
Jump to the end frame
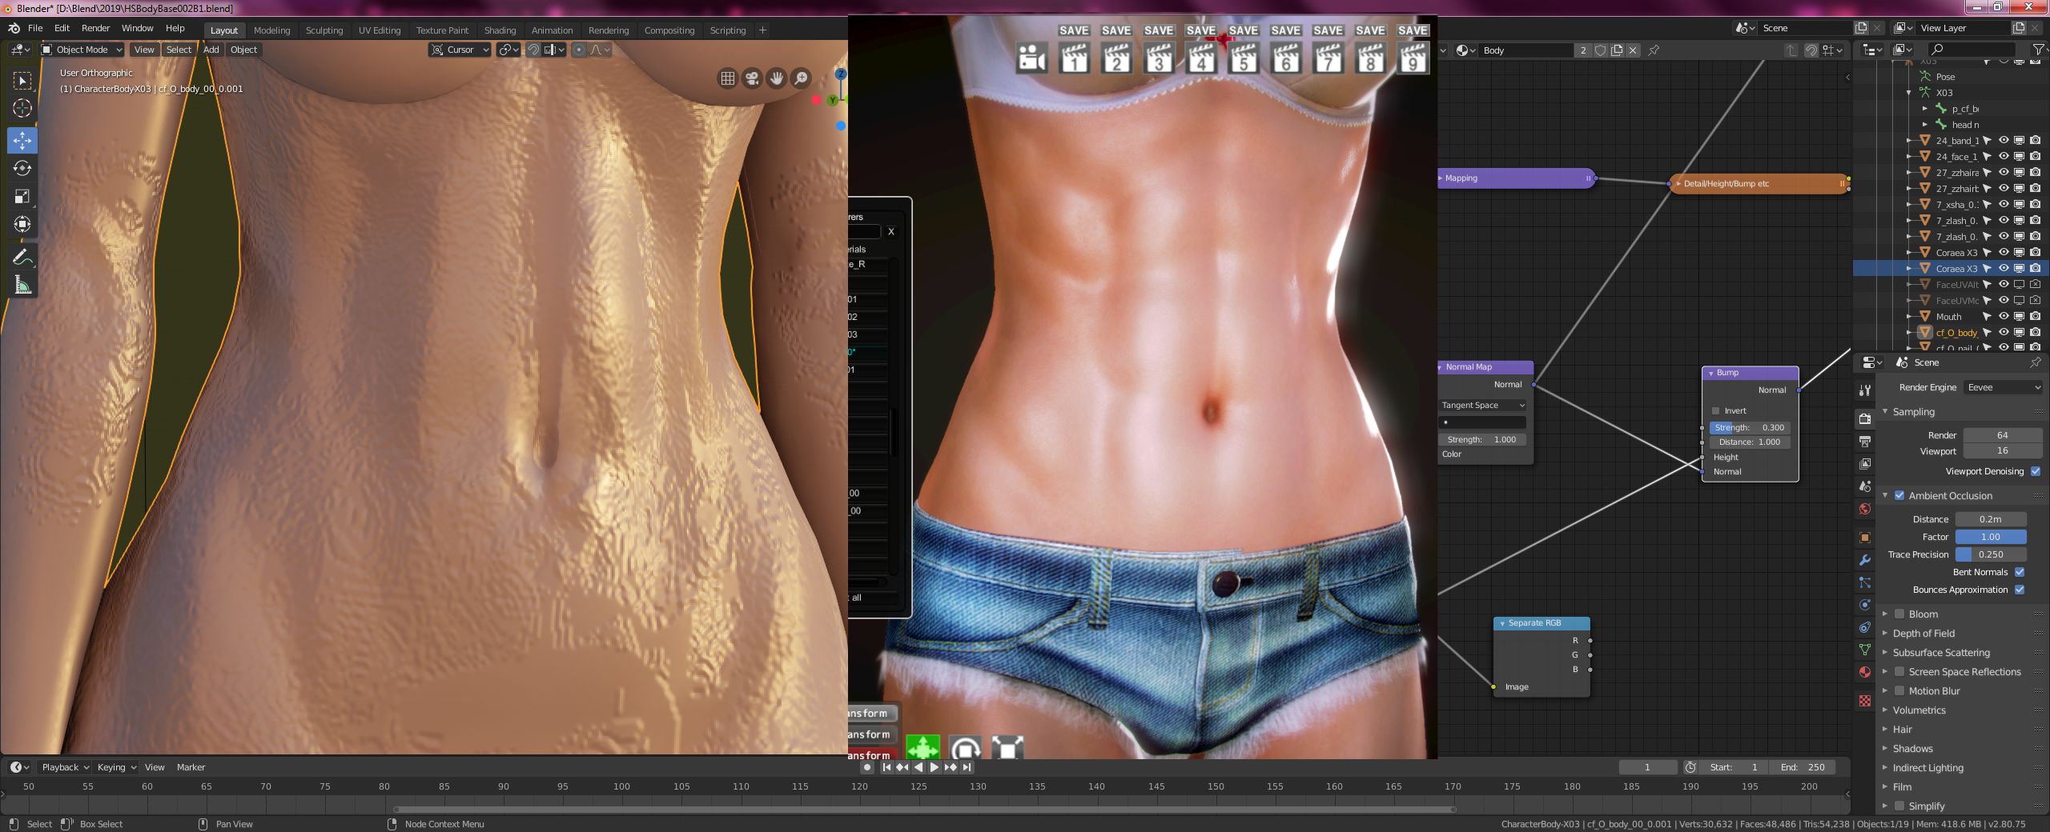(967, 767)
